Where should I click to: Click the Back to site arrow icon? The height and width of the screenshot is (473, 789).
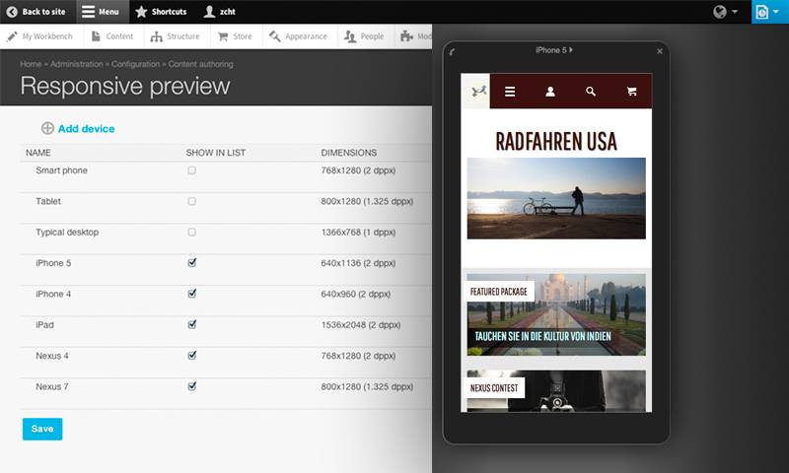click(12, 12)
